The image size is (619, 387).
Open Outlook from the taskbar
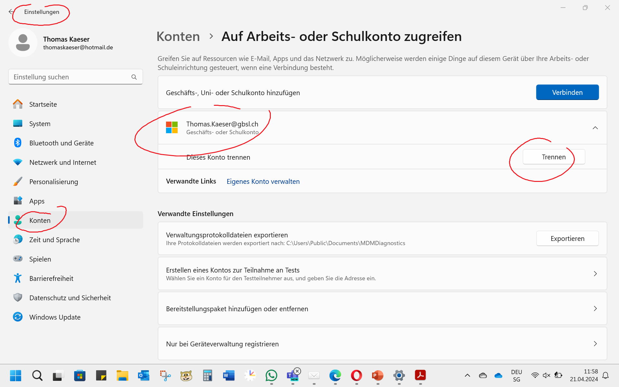tap(143, 375)
